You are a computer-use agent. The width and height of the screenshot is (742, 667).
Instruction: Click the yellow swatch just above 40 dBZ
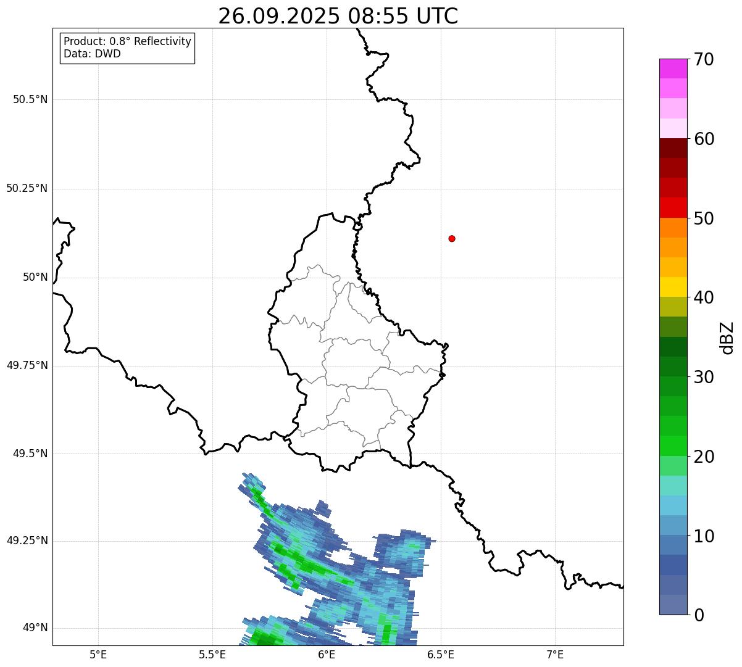673,287
